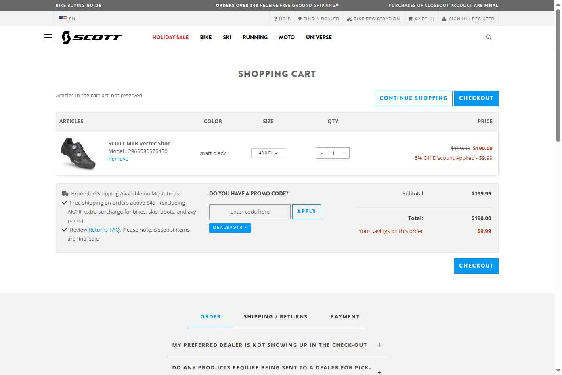This screenshot has height=375, width=562.
Task: Click the top Checkout button
Action: [476, 98]
